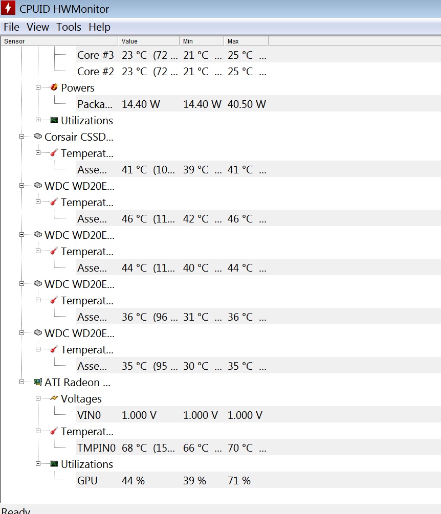Click the drive icon of the WDC disk at 44 °C
Screen dimensions: 441x514
(38, 234)
